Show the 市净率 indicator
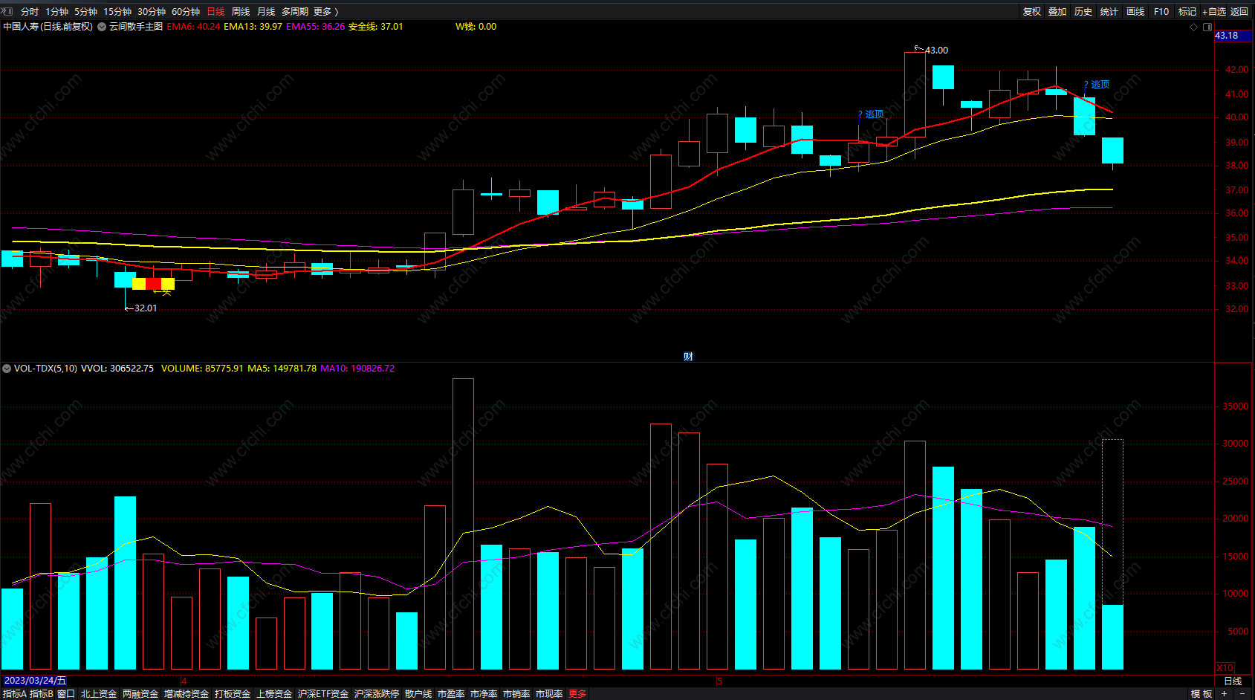This screenshot has width=1255, height=700. [484, 694]
